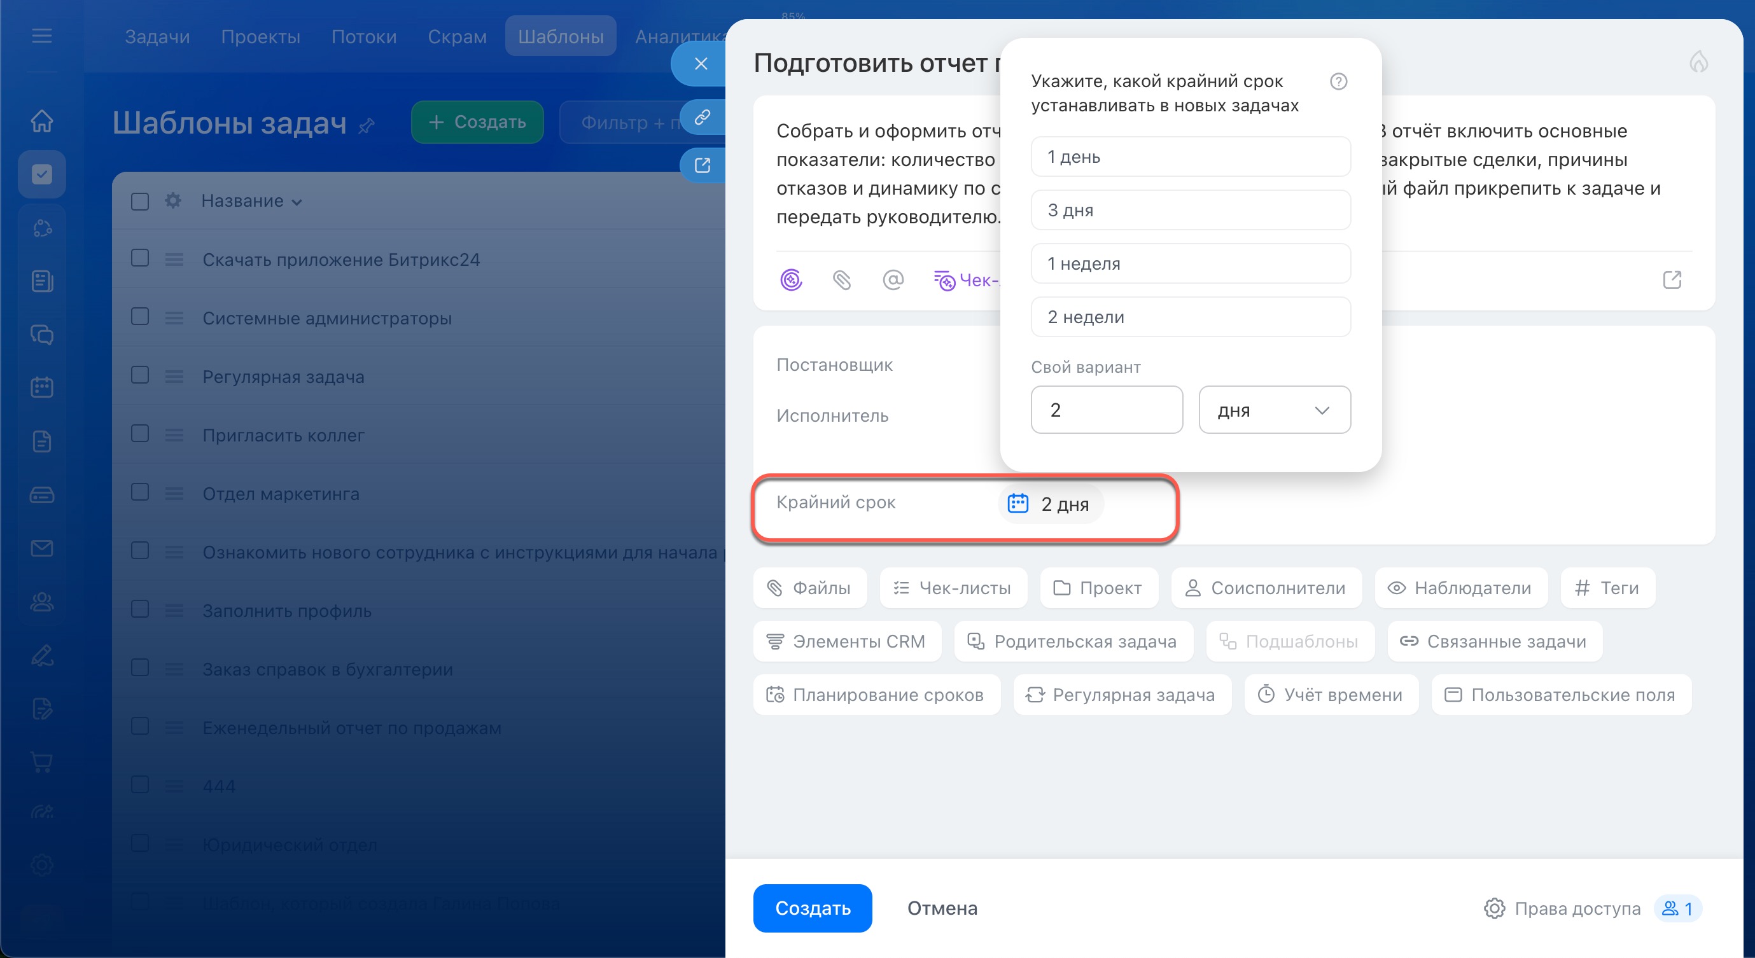
Task: Open the home icon in left sidebar
Action: coord(41,120)
